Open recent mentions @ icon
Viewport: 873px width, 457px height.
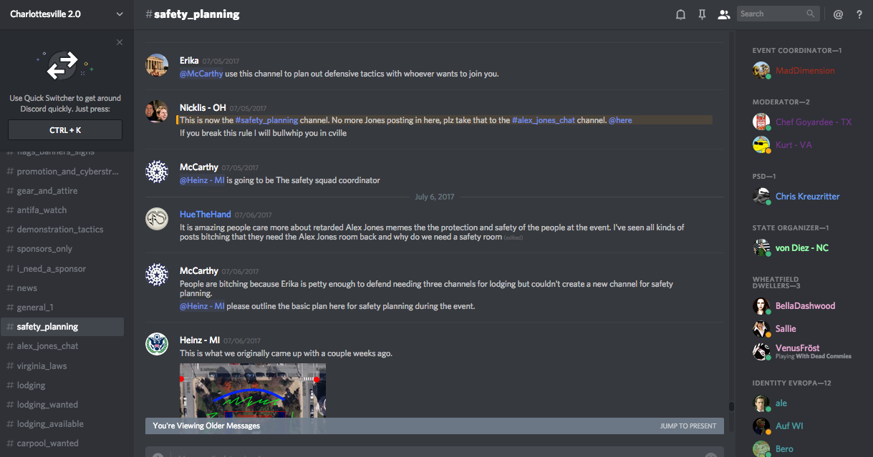pos(838,14)
